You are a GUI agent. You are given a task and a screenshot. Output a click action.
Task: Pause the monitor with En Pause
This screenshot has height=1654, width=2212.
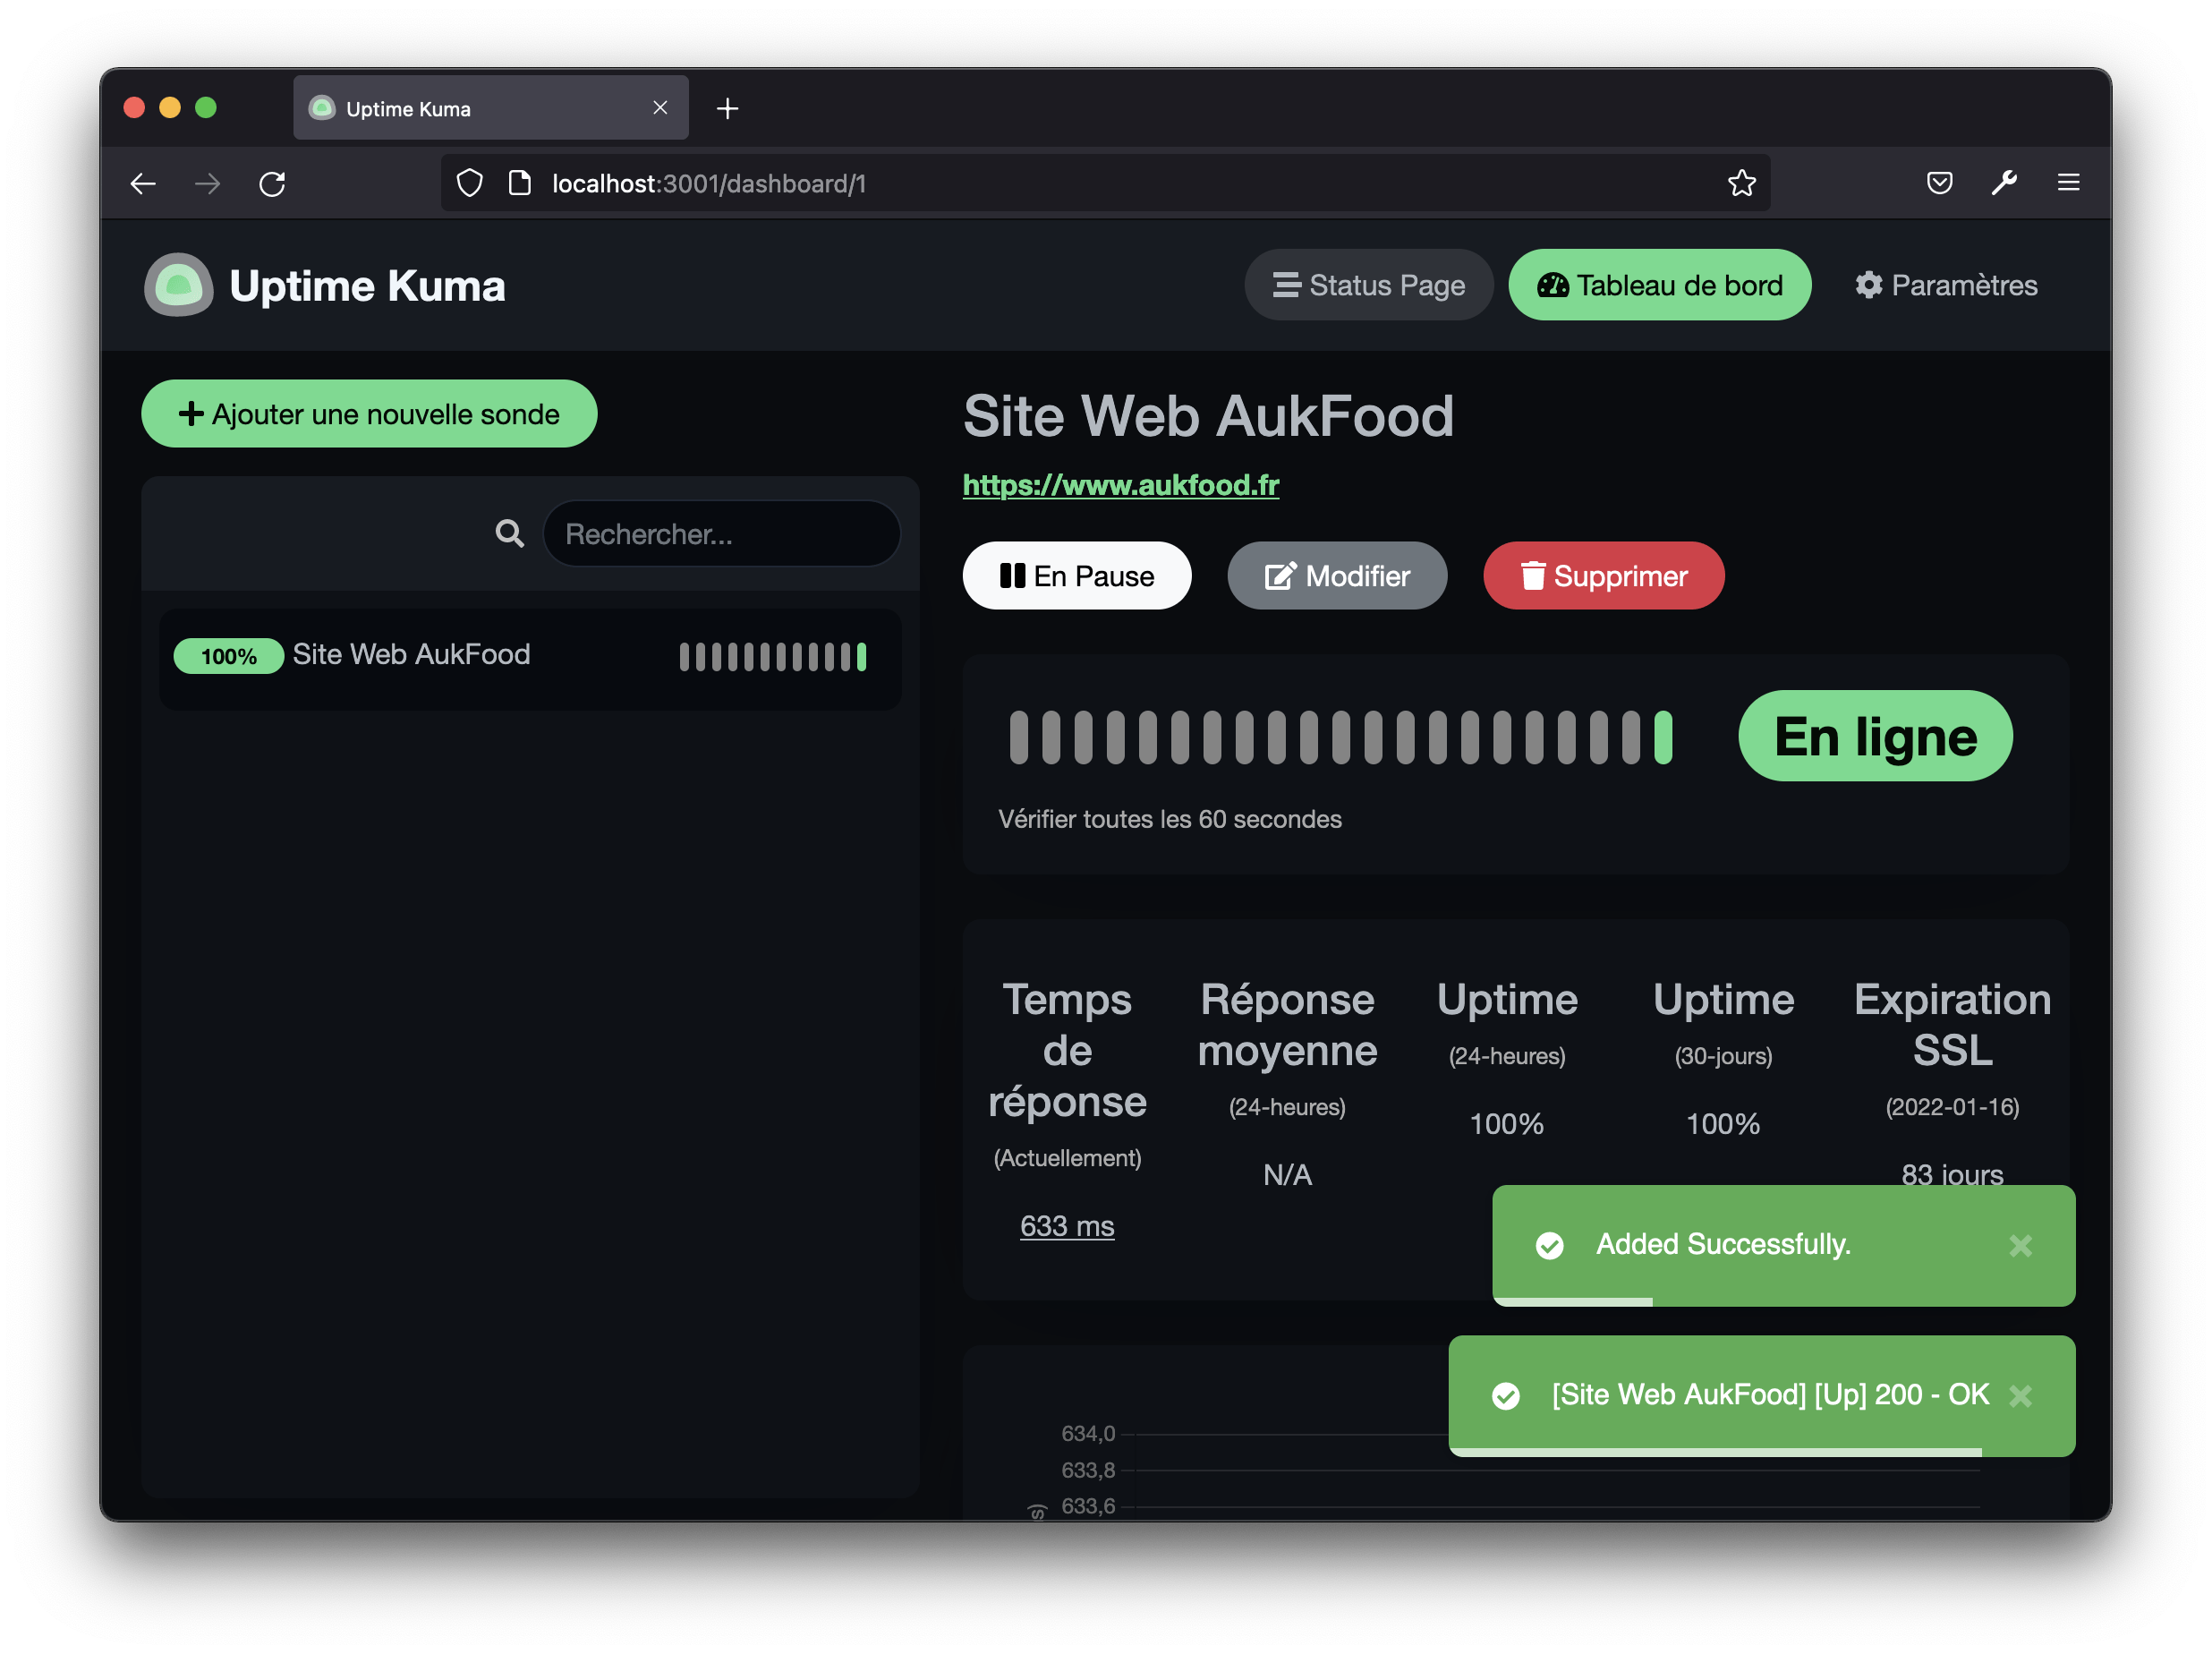click(1077, 576)
